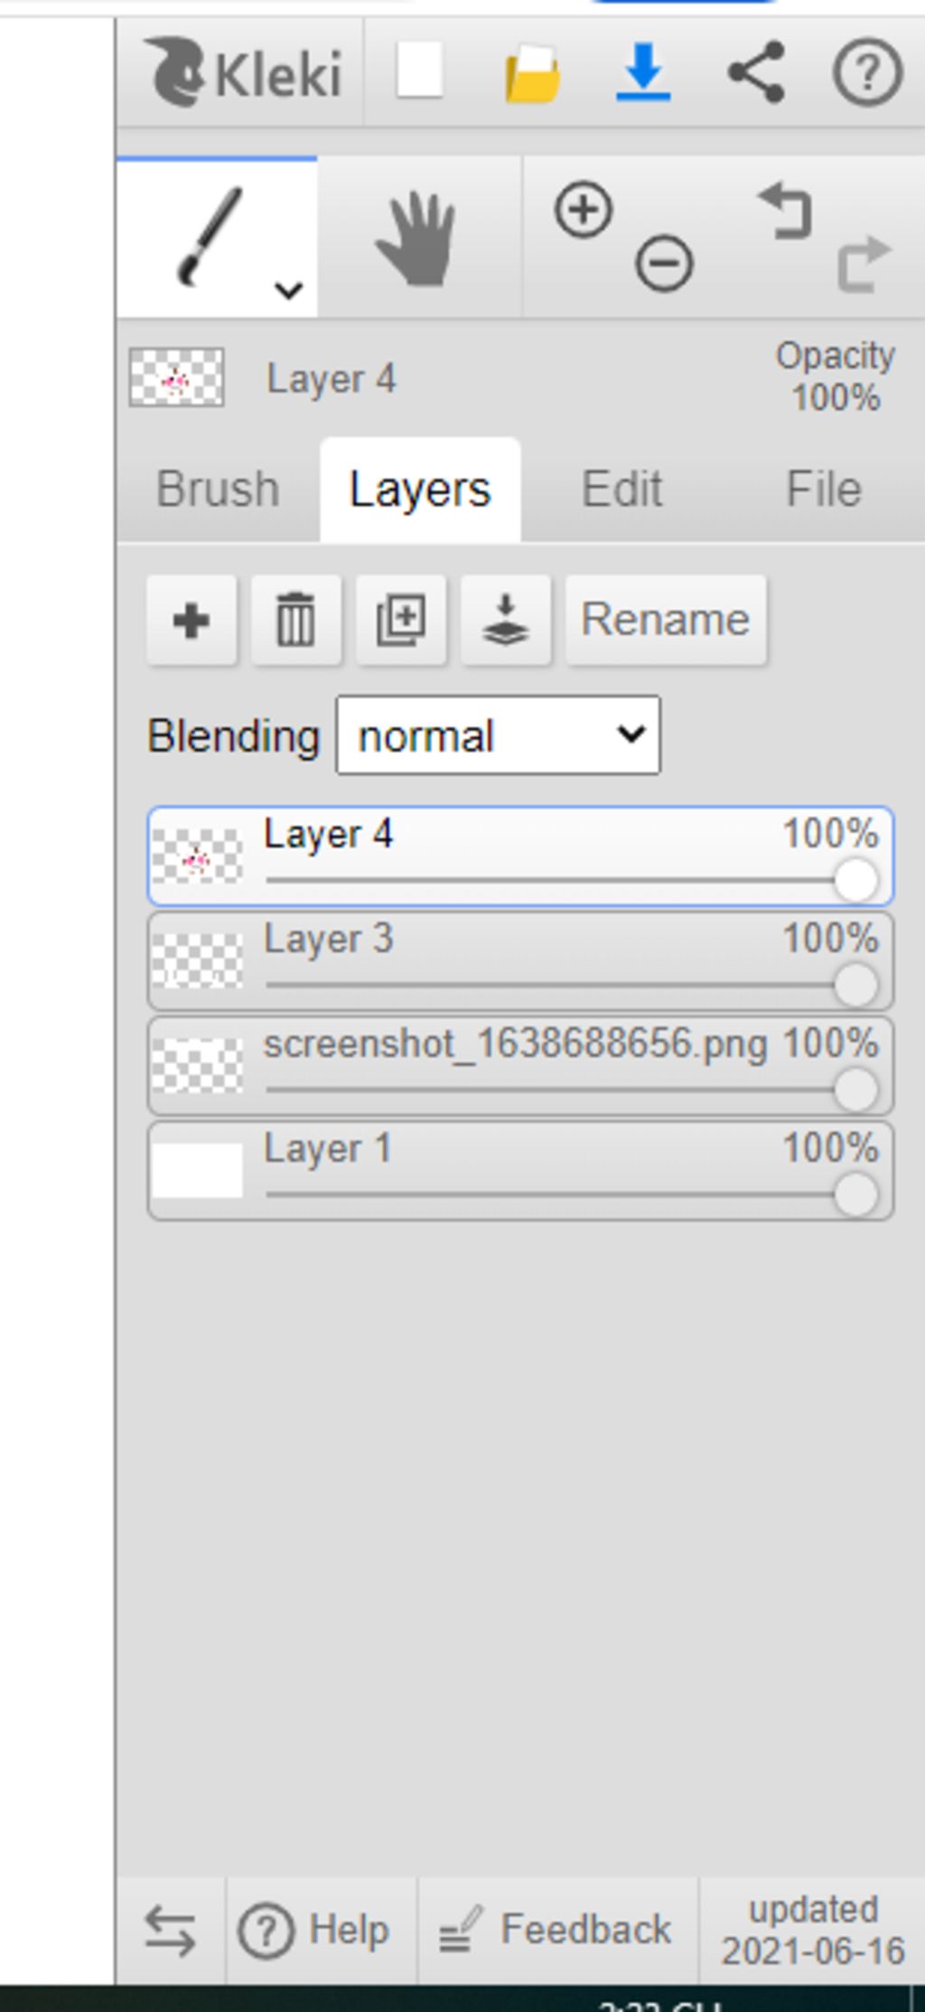Viewport: 925px width, 2012px height.
Task: Duplicate layer with the copy icon
Action: point(401,621)
